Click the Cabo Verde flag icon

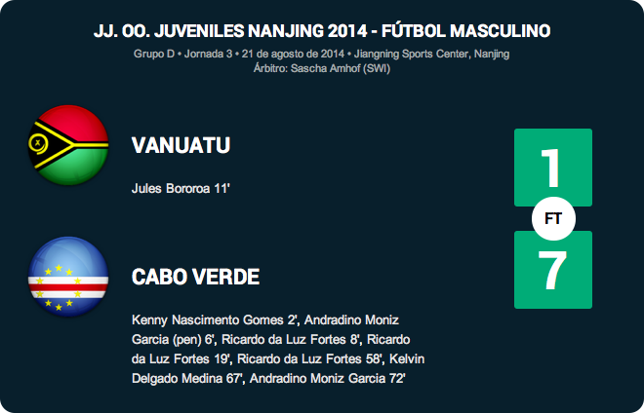[x=68, y=277]
